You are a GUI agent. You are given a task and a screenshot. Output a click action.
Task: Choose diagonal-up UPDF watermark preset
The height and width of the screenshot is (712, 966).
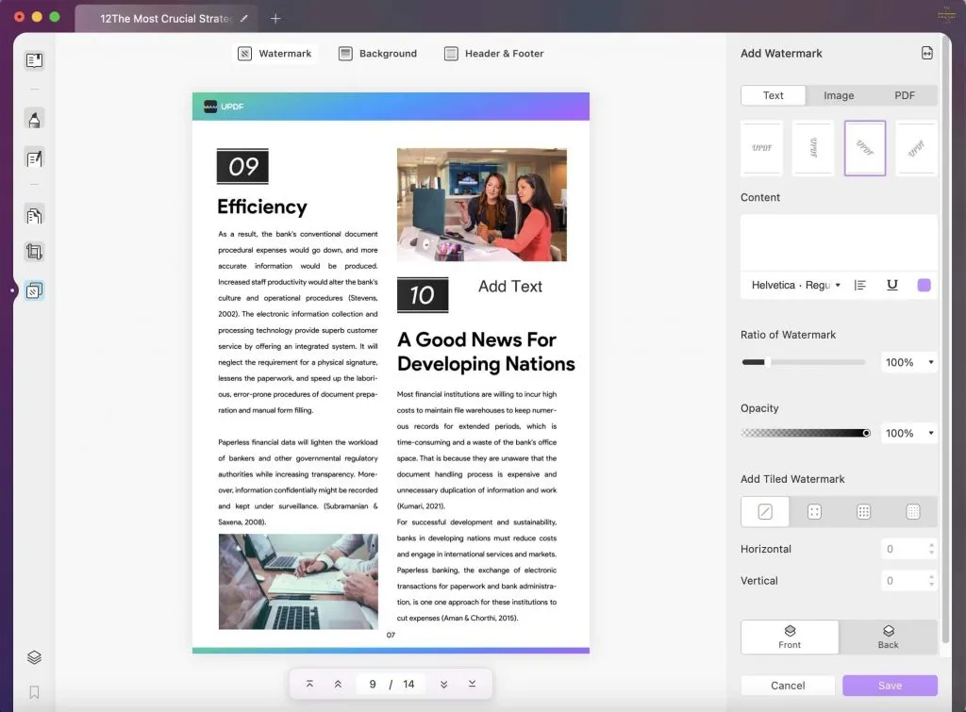[916, 148]
